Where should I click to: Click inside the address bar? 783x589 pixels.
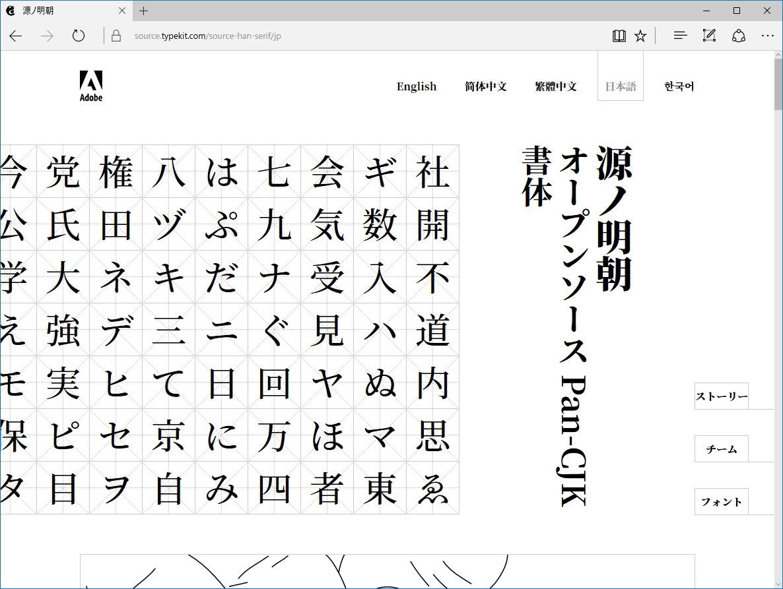tap(264, 36)
